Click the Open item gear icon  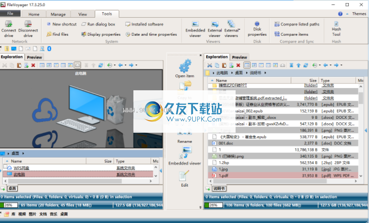185,66
